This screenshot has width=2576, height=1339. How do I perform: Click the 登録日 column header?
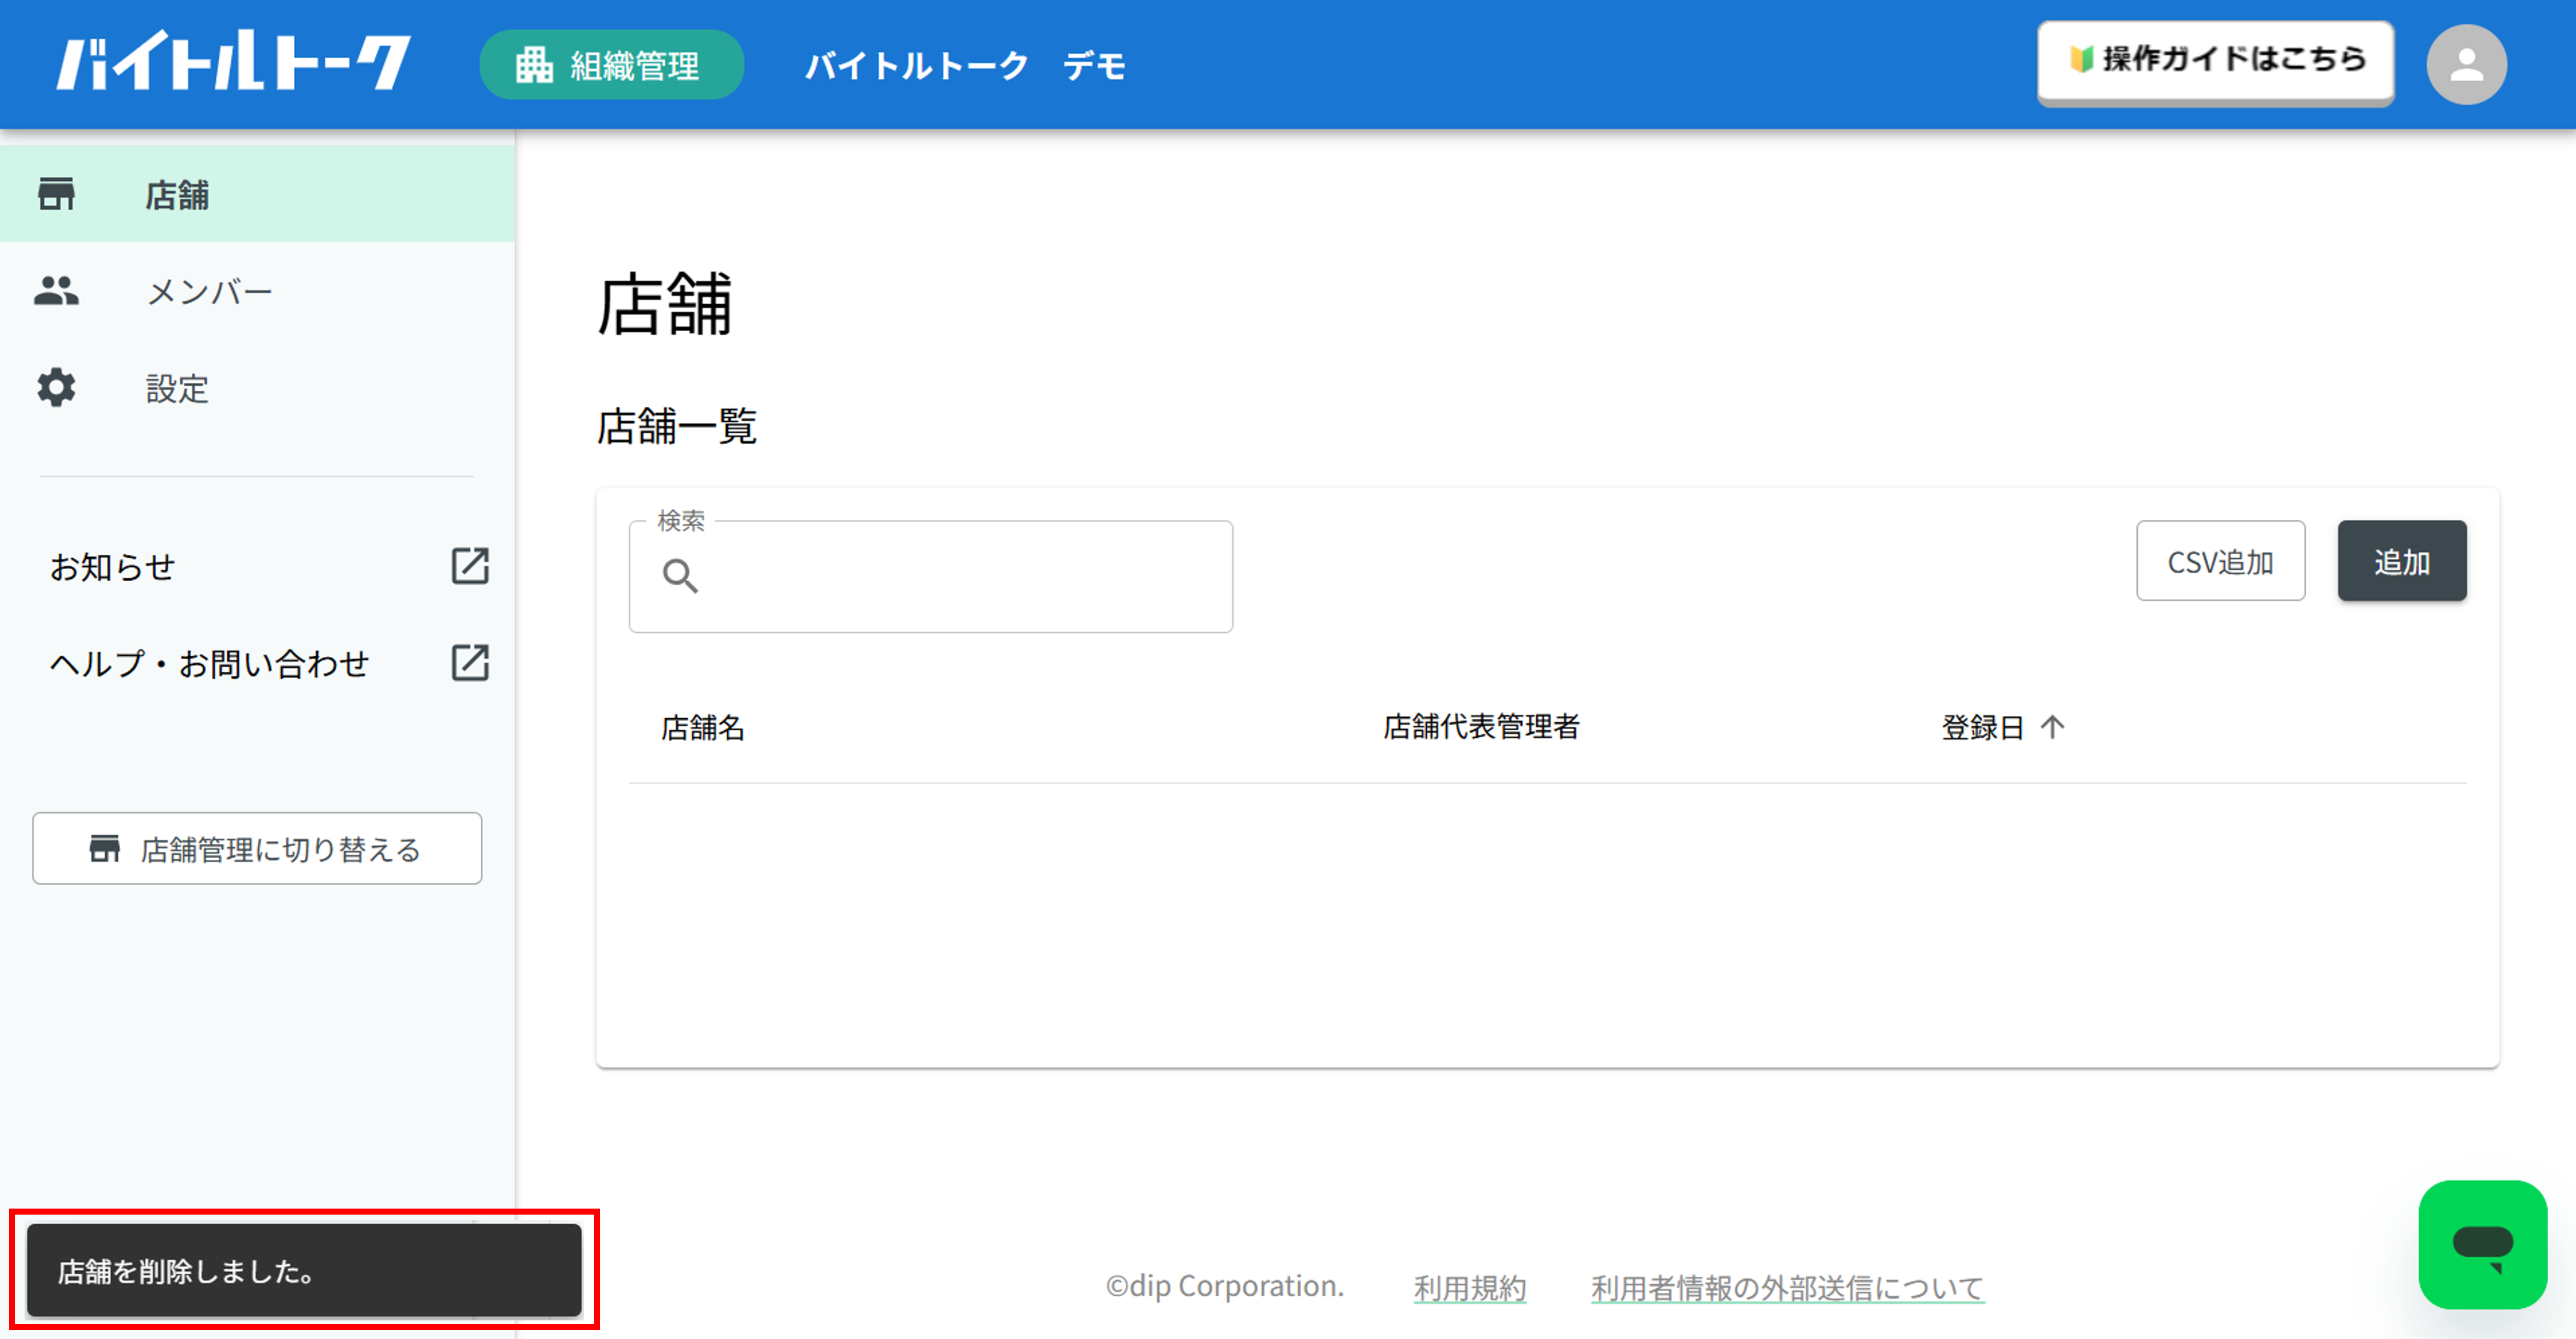[x=1982, y=727]
